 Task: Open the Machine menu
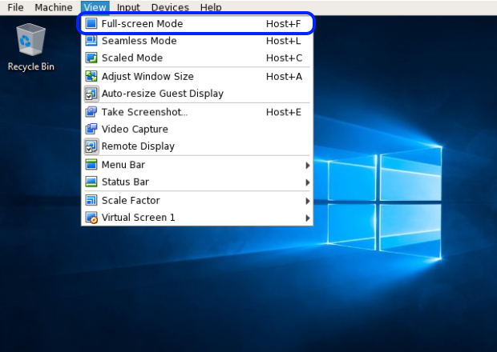tap(54, 7)
